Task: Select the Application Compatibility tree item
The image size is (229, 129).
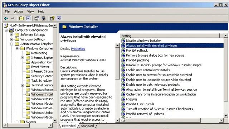Action: (x=42, y=62)
